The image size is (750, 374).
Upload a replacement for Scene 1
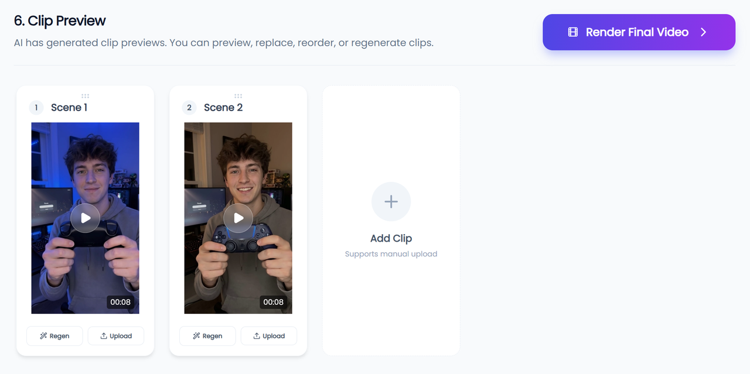(116, 336)
